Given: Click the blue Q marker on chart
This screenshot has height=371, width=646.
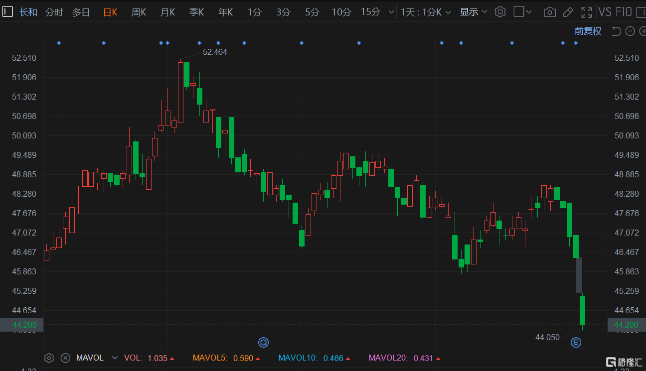Looking at the screenshot, I should point(263,342).
